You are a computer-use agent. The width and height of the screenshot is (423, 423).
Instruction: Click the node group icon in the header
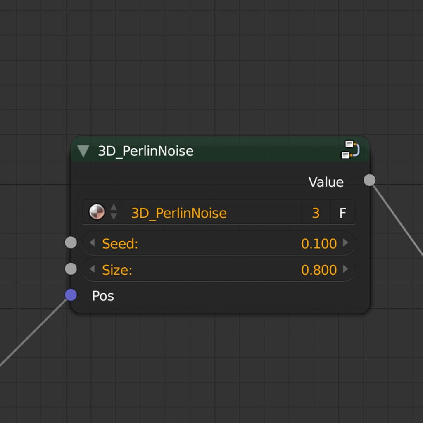[351, 151]
